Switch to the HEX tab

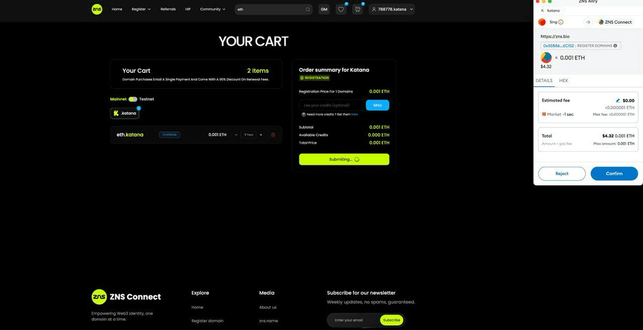point(563,80)
